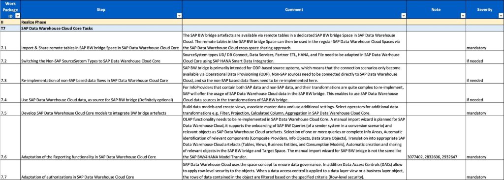Select comment starting 'OLAP functionality needs to be re-implemented'

click(x=294, y=138)
